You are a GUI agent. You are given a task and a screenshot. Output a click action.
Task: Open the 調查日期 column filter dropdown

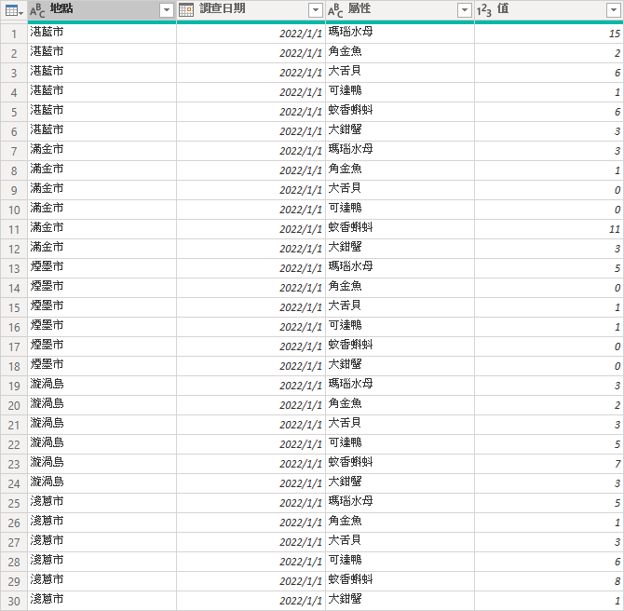click(x=316, y=10)
